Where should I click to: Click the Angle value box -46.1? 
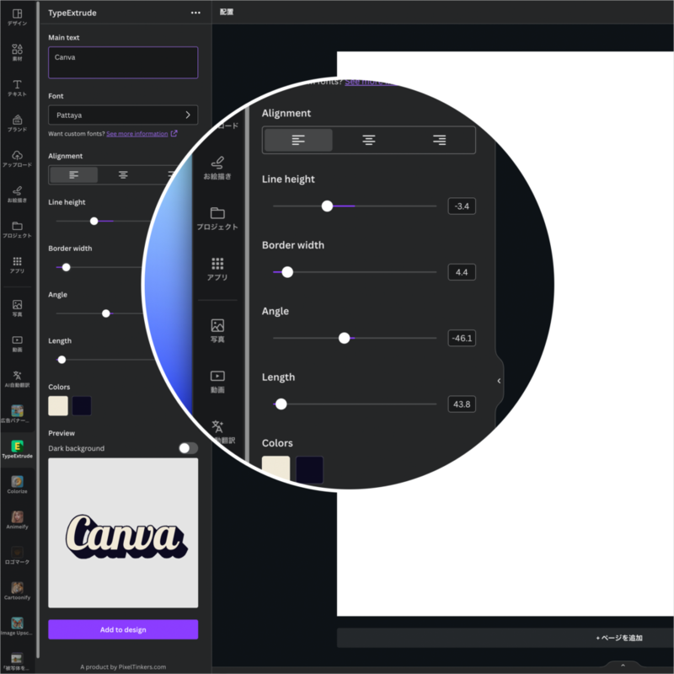point(462,338)
